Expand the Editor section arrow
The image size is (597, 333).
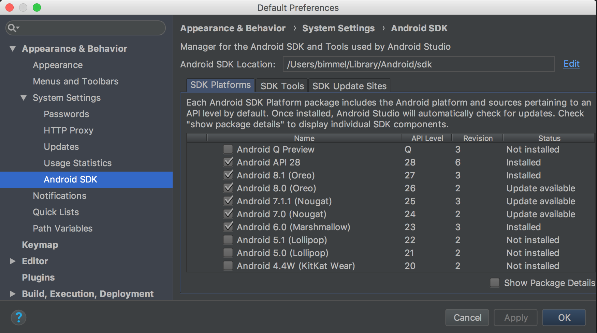13,261
